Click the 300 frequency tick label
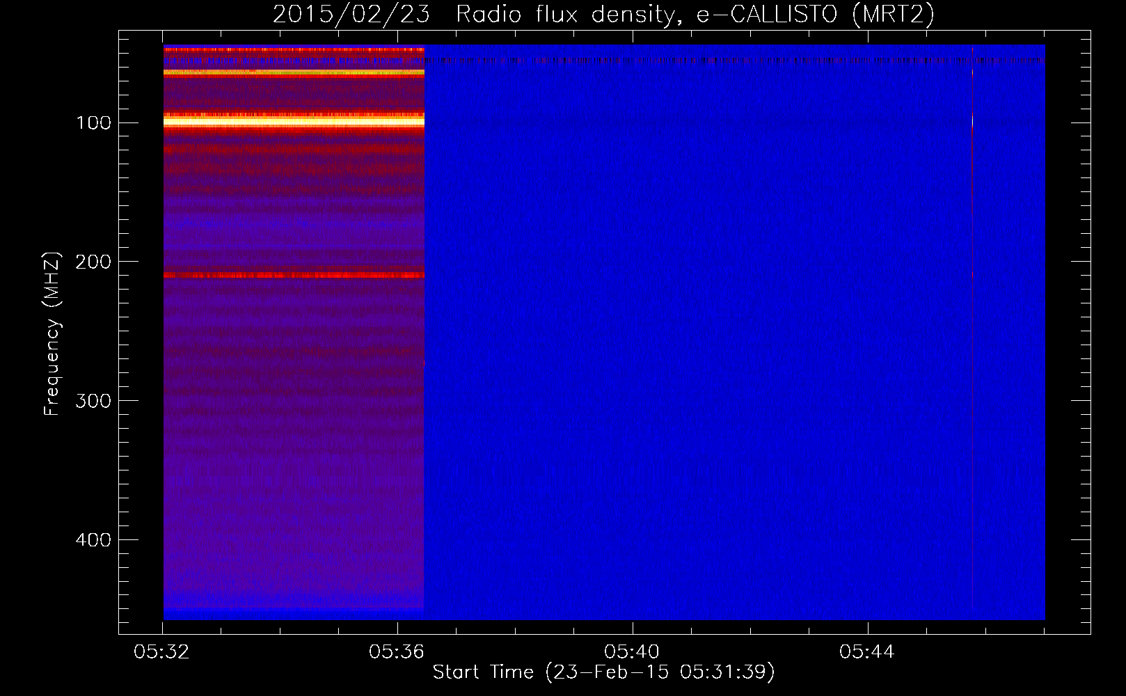 click(93, 401)
